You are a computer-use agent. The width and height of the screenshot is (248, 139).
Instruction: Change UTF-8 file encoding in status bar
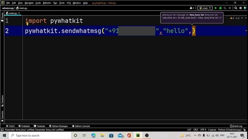point(203,130)
